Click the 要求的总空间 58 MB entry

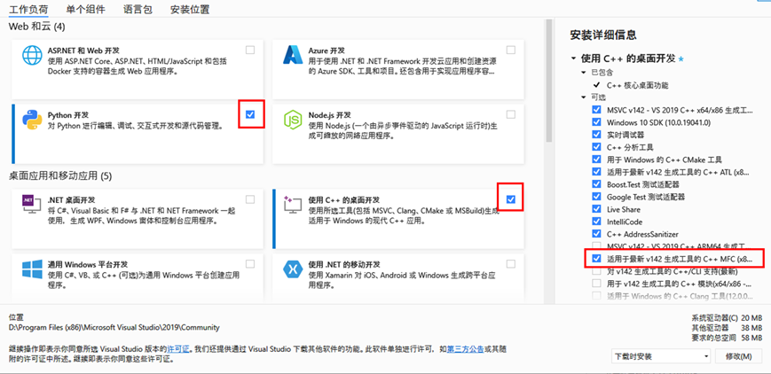pos(727,338)
